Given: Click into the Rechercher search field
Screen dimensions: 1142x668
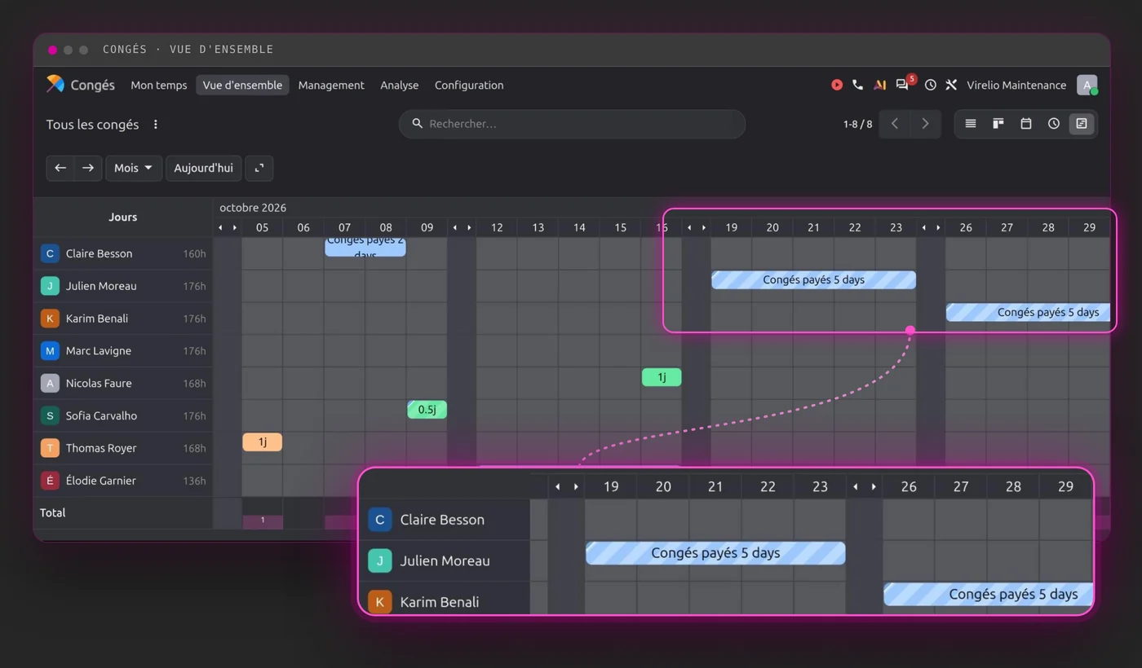Looking at the screenshot, I should 572,124.
